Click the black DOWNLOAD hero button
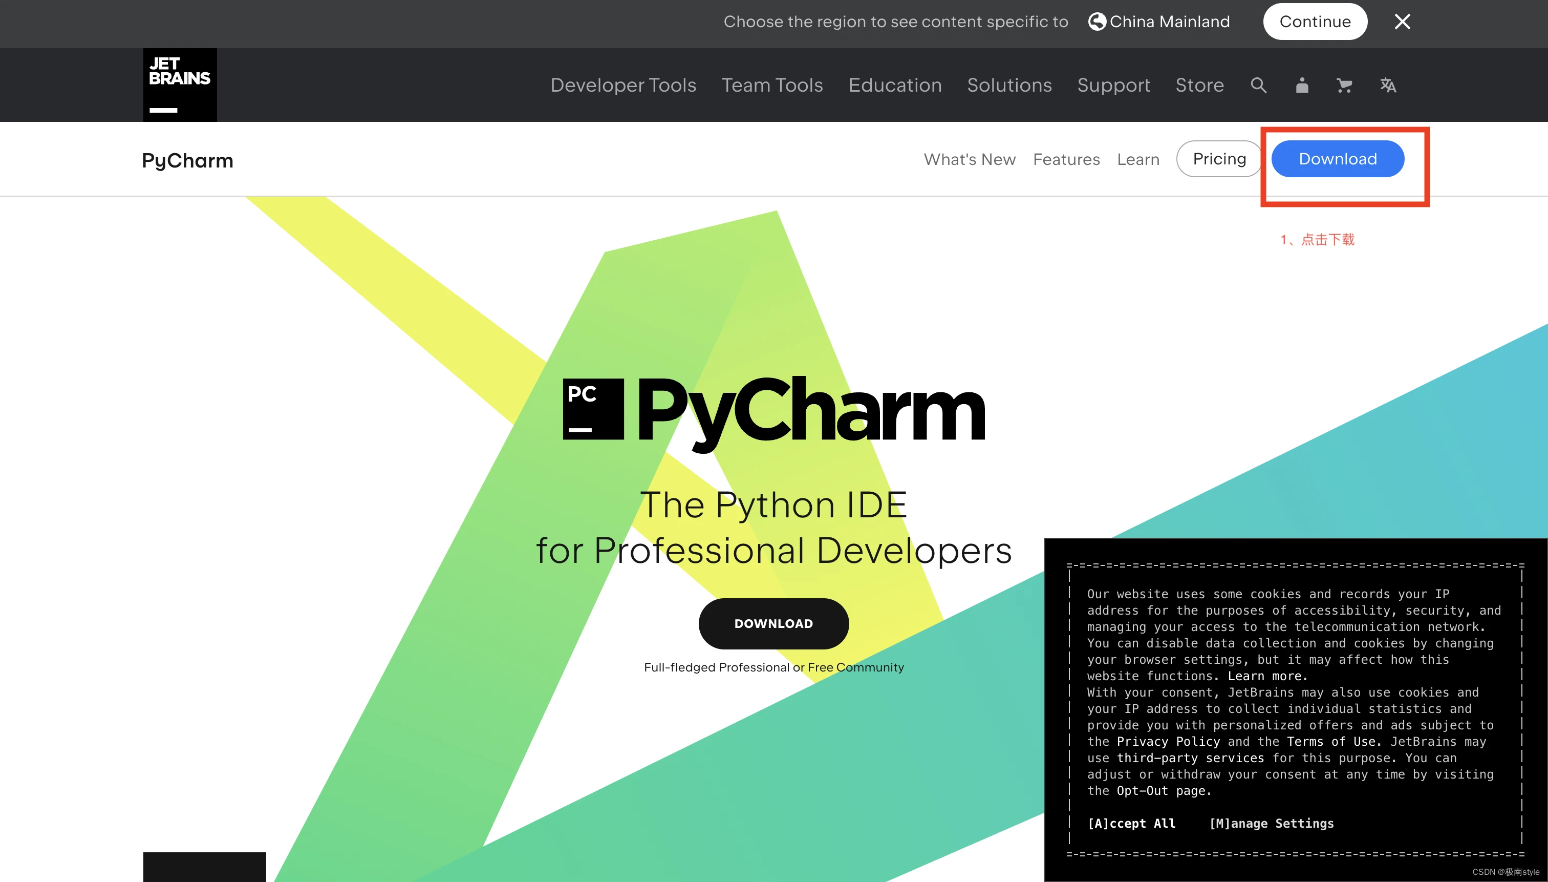 click(773, 623)
